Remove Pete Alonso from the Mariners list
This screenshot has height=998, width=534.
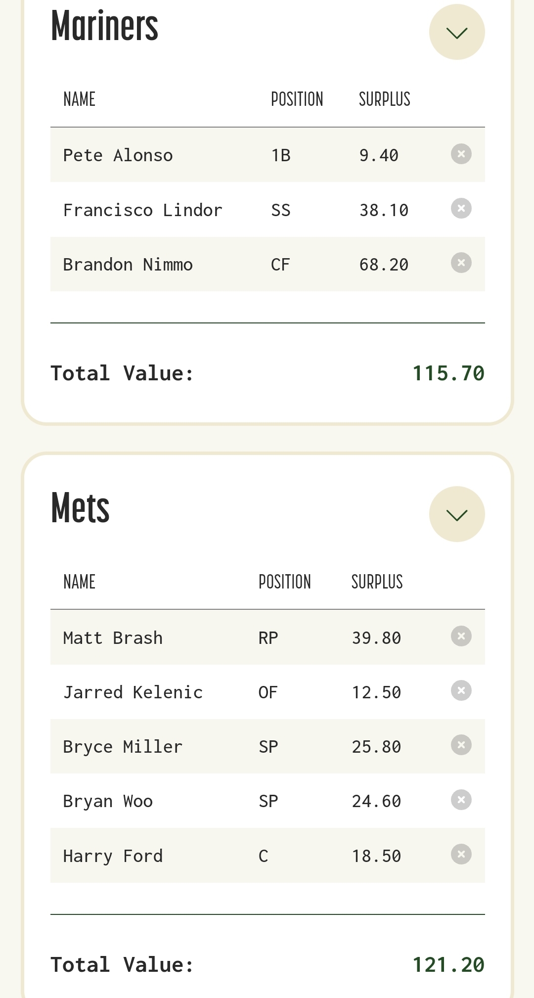click(x=461, y=154)
